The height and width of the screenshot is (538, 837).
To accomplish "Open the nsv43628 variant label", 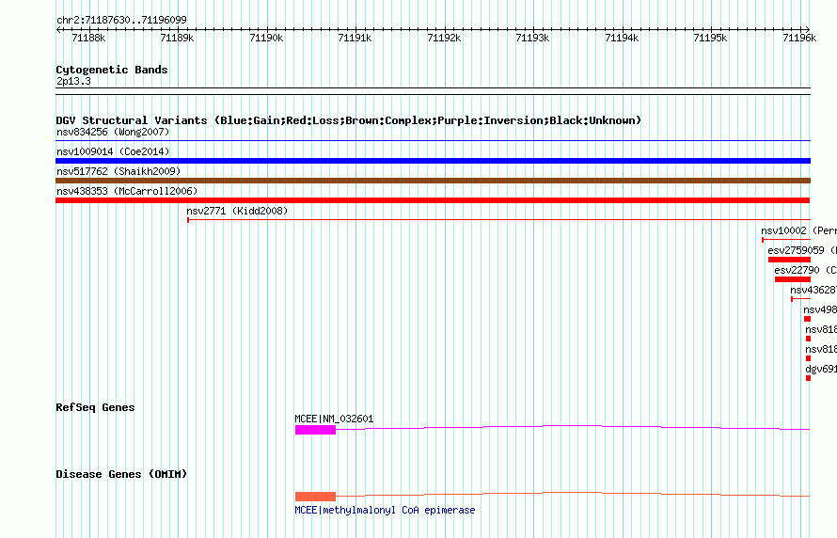I will pos(813,290).
